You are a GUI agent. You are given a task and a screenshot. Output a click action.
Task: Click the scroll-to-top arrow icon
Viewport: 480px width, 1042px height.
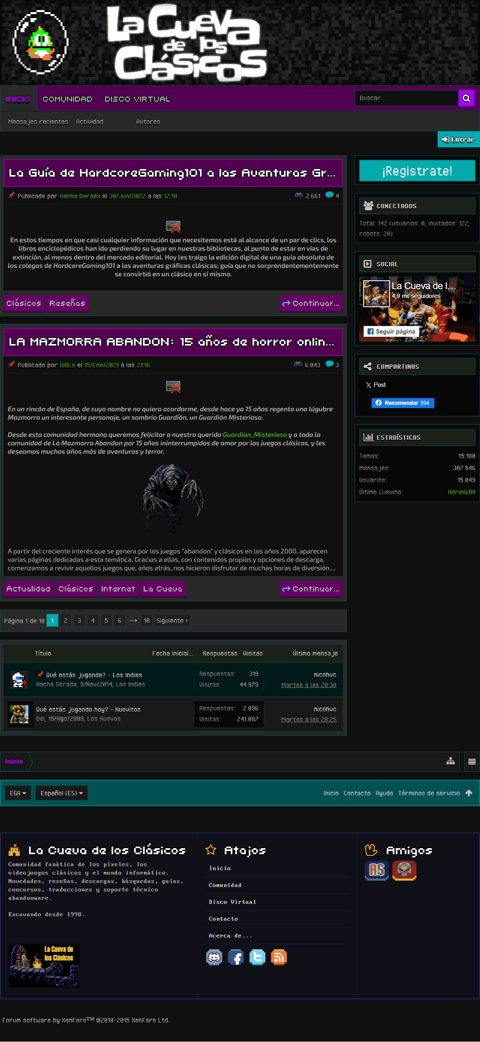click(469, 793)
